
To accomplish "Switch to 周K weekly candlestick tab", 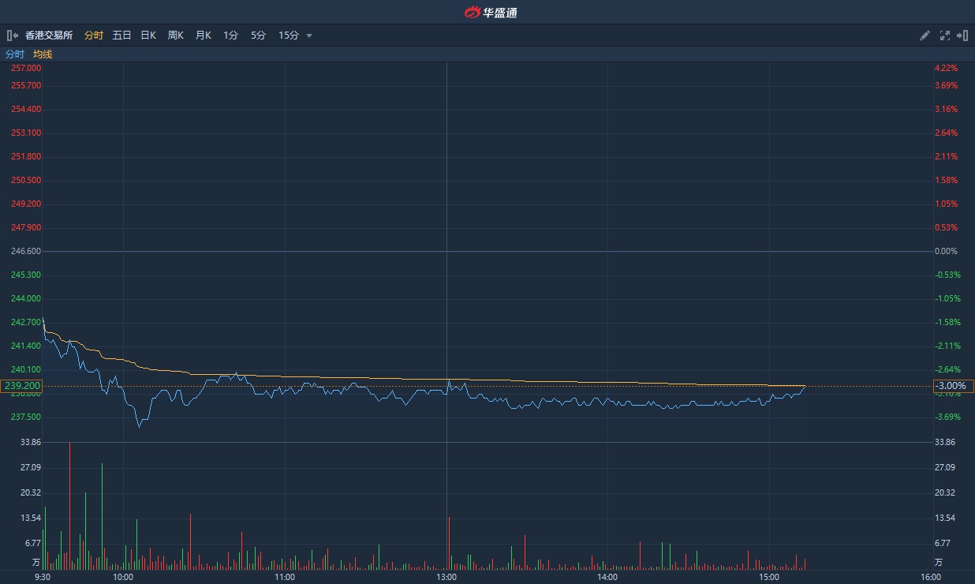I will [175, 36].
